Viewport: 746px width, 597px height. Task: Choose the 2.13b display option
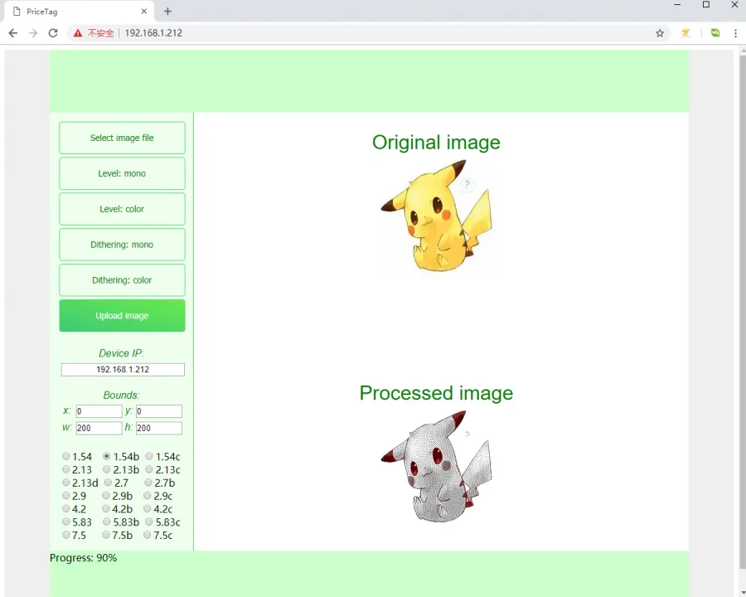(x=107, y=470)
